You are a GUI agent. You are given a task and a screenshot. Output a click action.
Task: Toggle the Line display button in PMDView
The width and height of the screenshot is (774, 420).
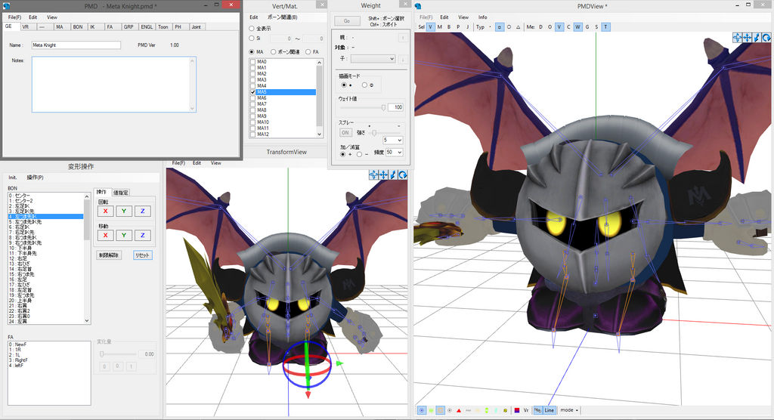tap(549, 410)
